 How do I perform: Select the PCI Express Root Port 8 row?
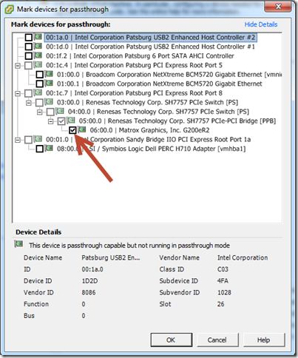click(x=134, y=93)
